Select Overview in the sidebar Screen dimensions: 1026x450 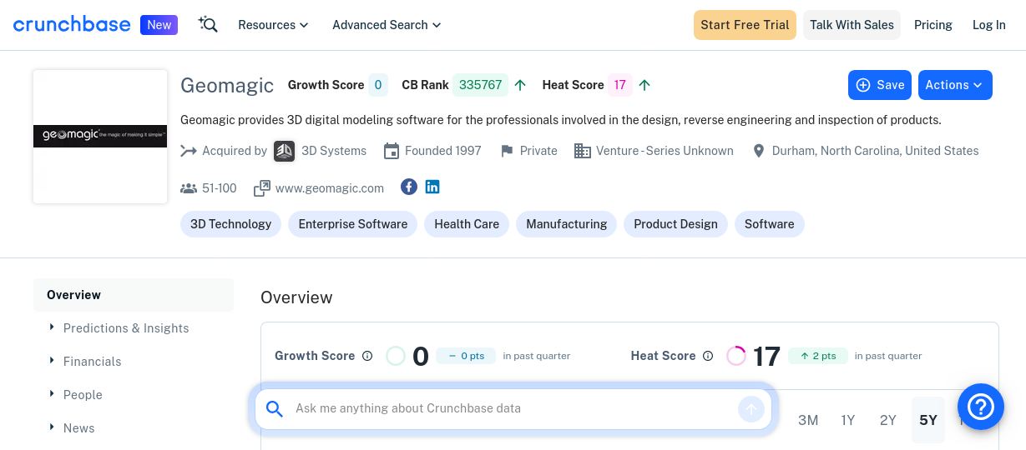(134, 295)
